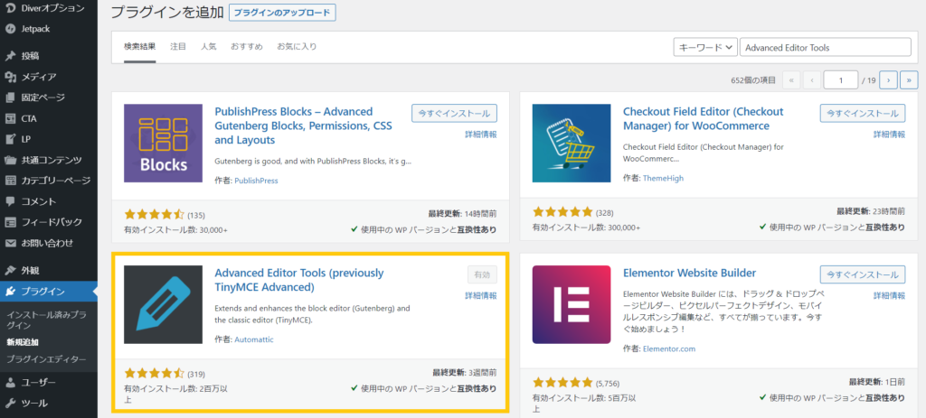Select 新規追加 in the plugin submenu

tap(23, 342)
